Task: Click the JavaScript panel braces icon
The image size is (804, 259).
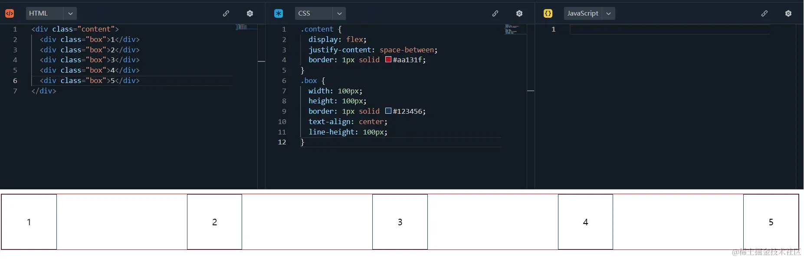Action: [548, 13]
